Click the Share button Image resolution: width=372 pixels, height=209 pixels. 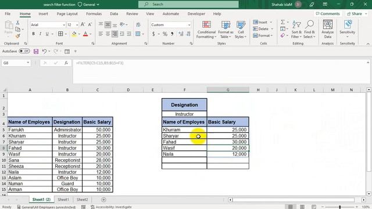point(357,14)
